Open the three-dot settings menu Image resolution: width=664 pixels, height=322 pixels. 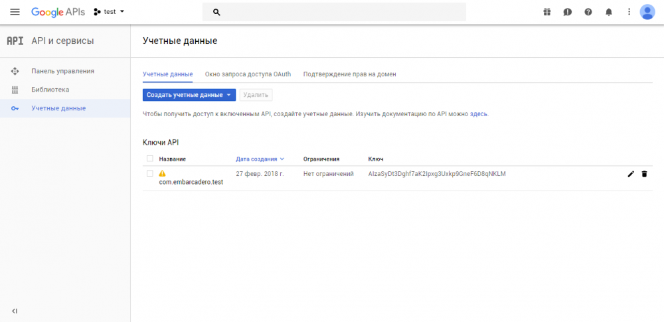coord(629,12)
